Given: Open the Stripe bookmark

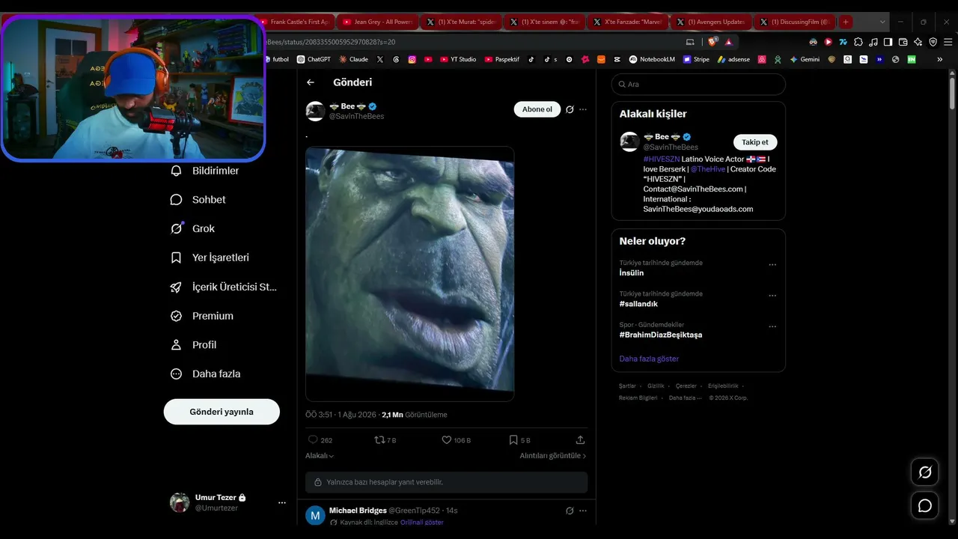Looking at the screenshot, I should coord(696,59).
